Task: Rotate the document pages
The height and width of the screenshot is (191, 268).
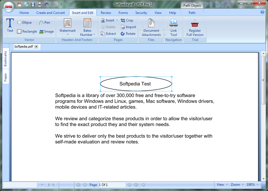Action: pyautogui.click(x=128, y=34)
